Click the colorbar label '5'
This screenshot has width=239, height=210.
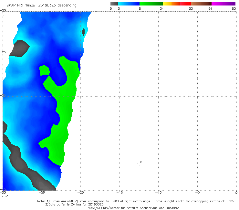[119, 8]
